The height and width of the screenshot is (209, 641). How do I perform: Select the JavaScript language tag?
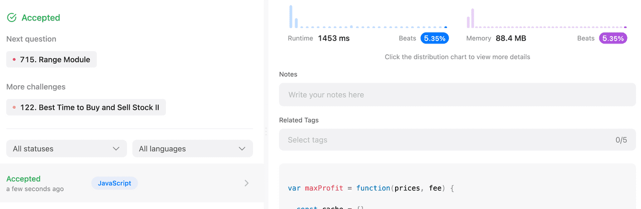(x=114, y=183)
